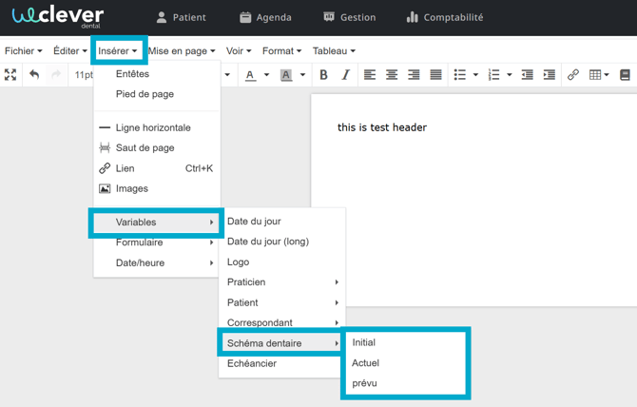Click inside the document header text area
This screenshot has height=407, width=637.
382,127
